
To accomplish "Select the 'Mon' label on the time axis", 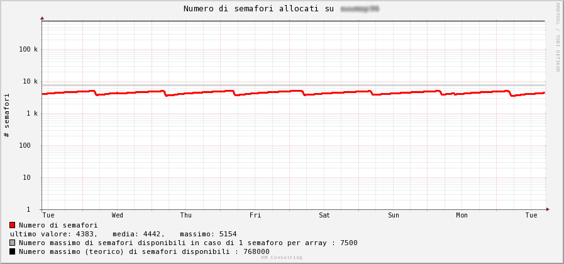I will coord(462,216).
